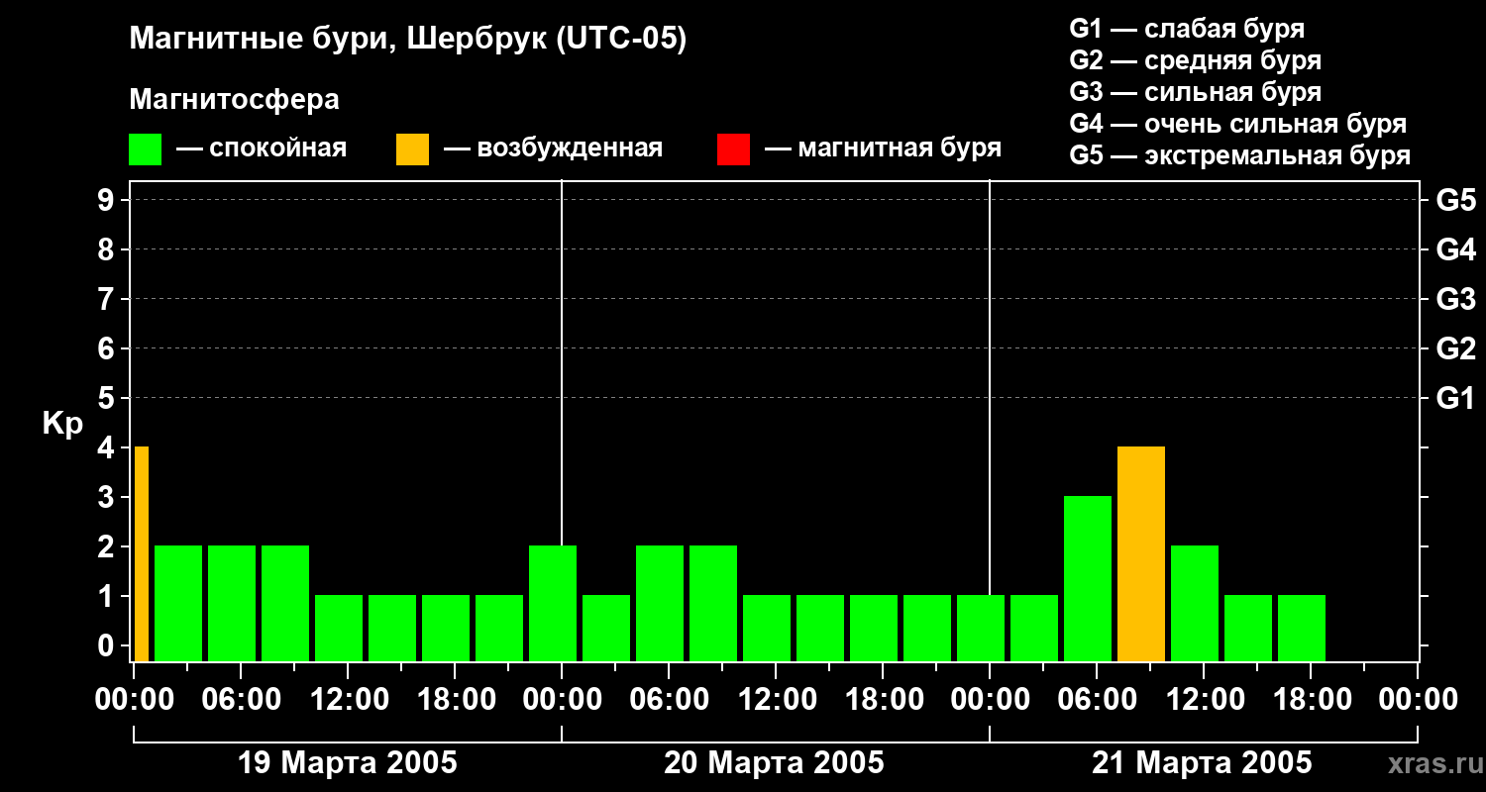Click the '19 Марта 2005' date label
The image size is (1486, 792).
click(348, 763)
